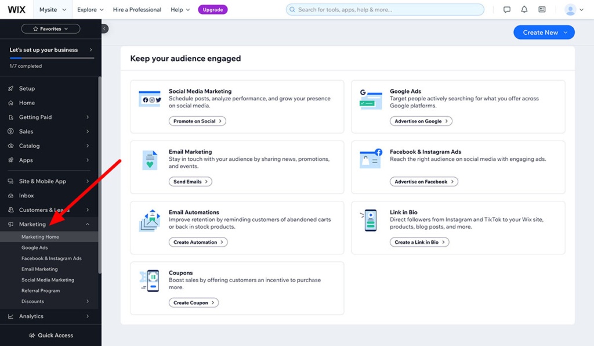The width and height of the screenshot is (594, 346).
Task: Click the Upgrade button
Action: coord(213,9)
